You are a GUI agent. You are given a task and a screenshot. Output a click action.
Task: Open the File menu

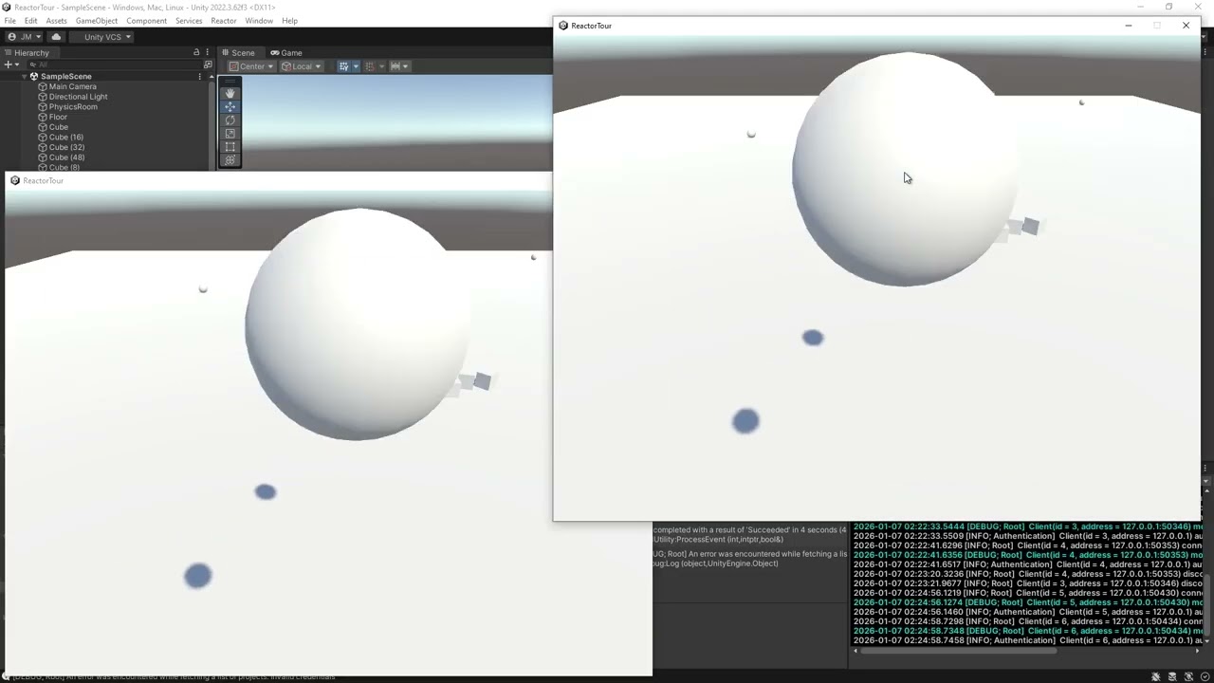click(x=9, y=21)
